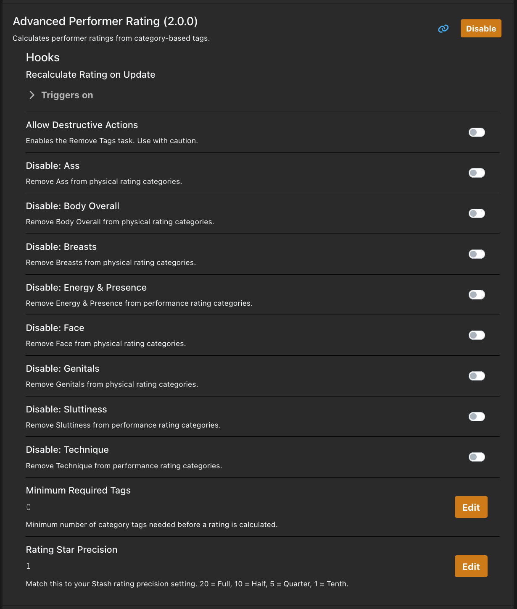Screen dimensions: 517x609
Task: Turn on Disable: Sluttiness toggle
Action: tap(477, 417)
